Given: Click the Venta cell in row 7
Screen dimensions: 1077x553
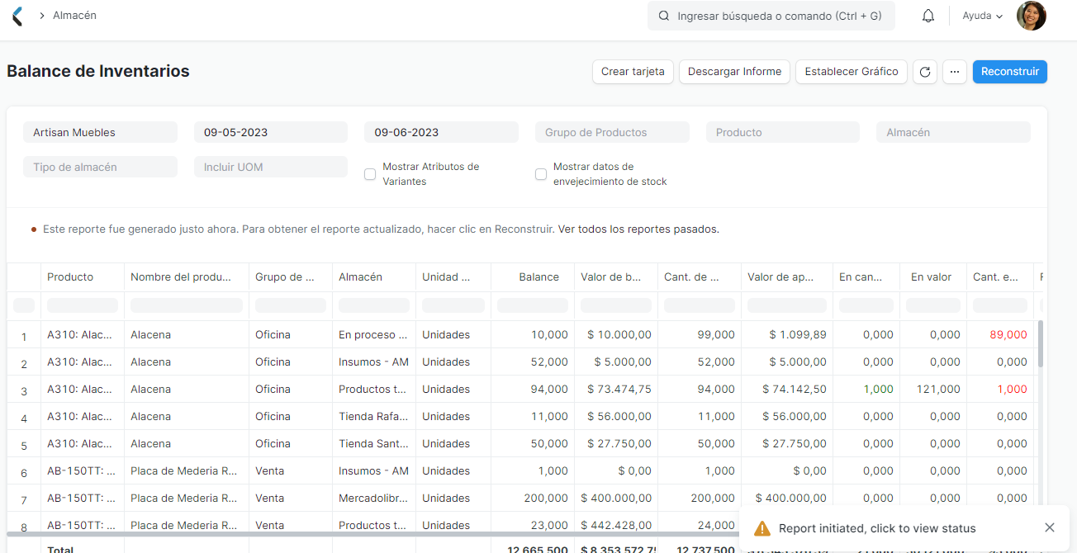Looking at the screenshot, I should coord(291,498).
